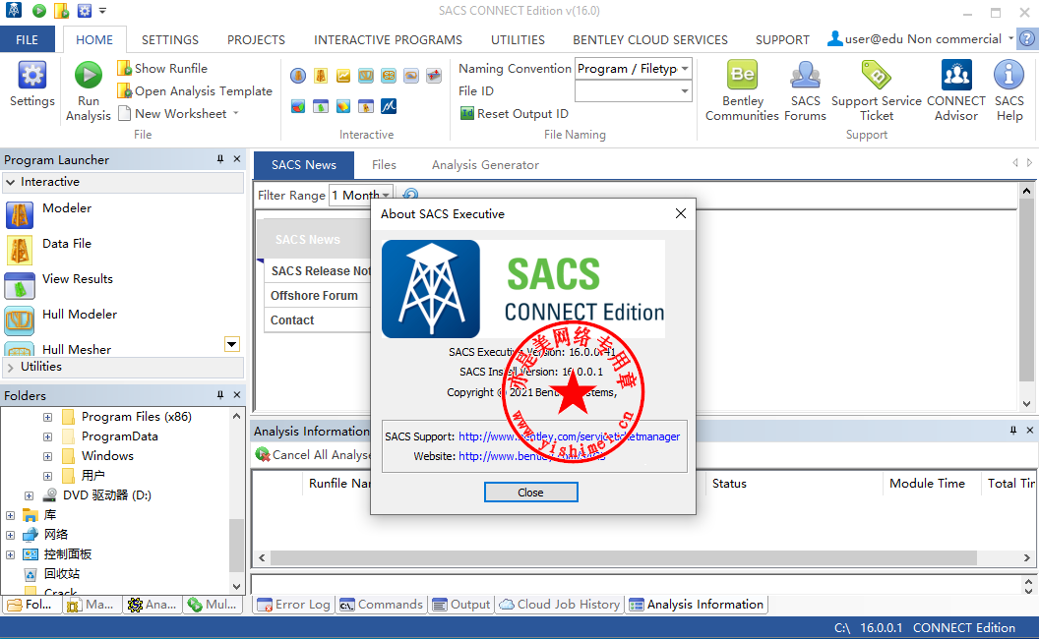
Task: Open Analysis Template from ribbon
Action: point(195,90)
